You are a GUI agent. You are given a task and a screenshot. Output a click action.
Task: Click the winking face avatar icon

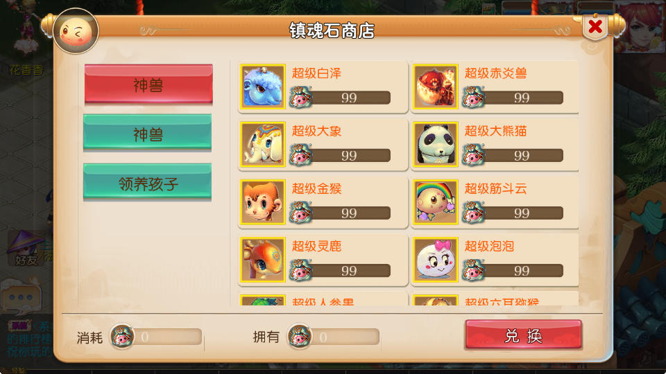click(76, 31)
